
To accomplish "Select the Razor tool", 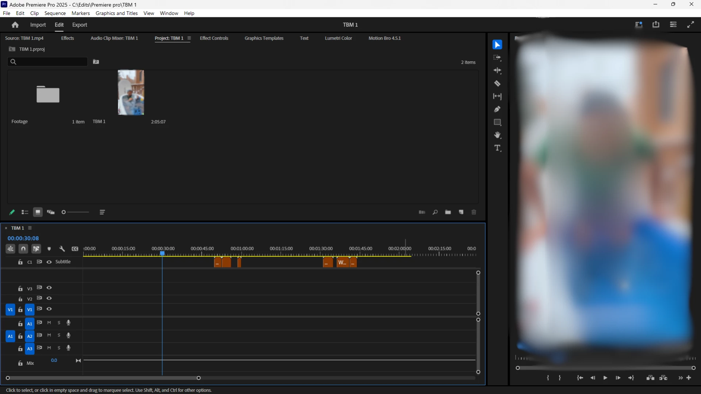I will coord(497,84).
